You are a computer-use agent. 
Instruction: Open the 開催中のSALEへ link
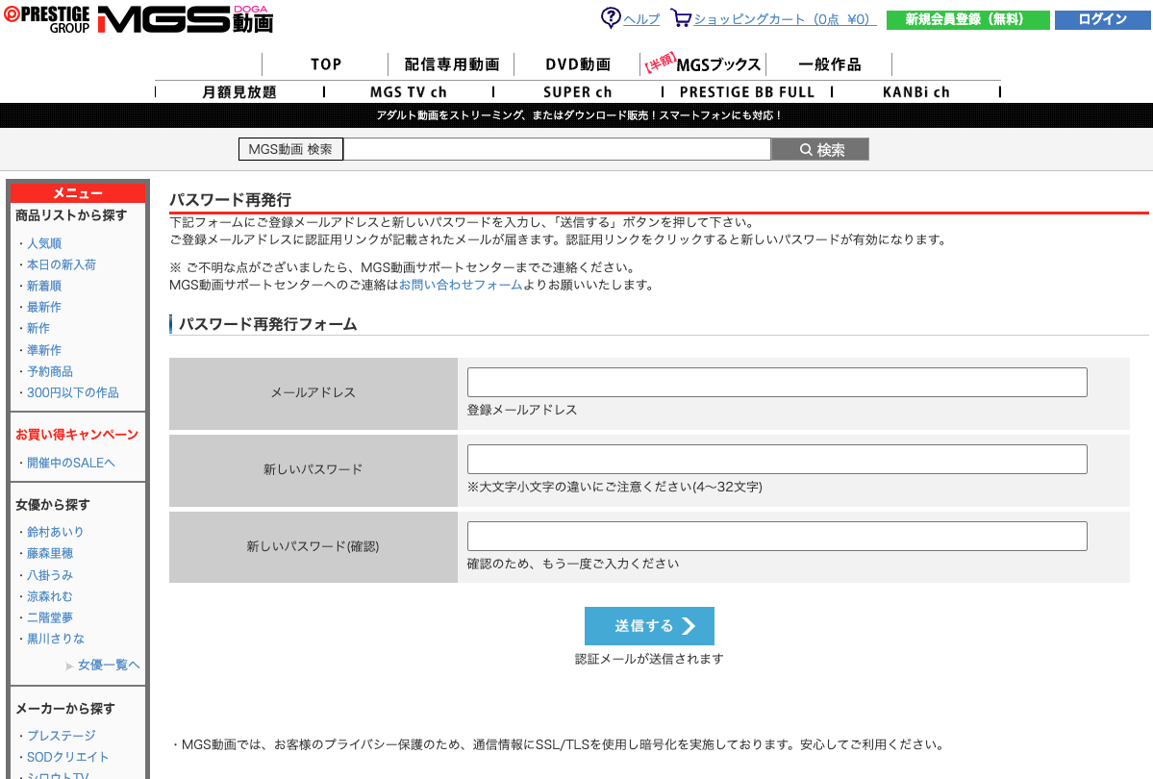coord(71,463)
